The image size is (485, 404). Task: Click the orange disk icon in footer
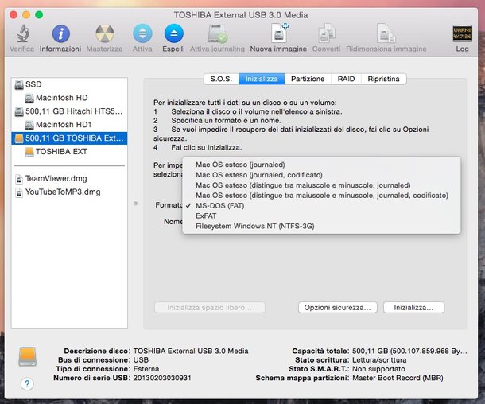[x=28, y=356]
